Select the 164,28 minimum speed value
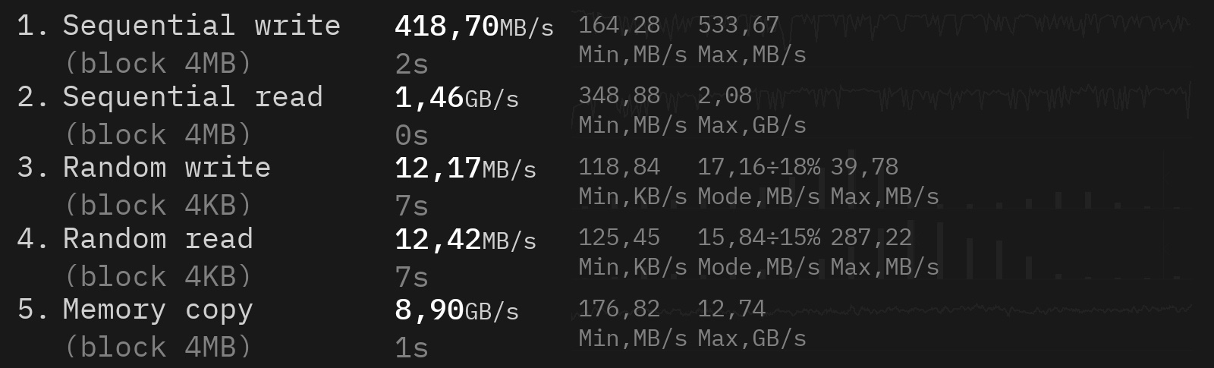The height and width of the screenshot is (368, 1214). point(619,25)
